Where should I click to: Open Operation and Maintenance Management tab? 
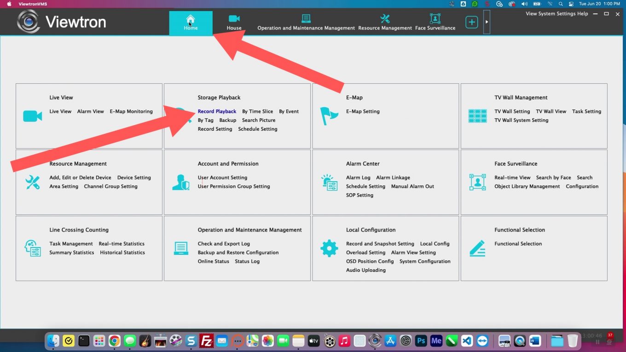pyautogui.click(x=306, y=23)
